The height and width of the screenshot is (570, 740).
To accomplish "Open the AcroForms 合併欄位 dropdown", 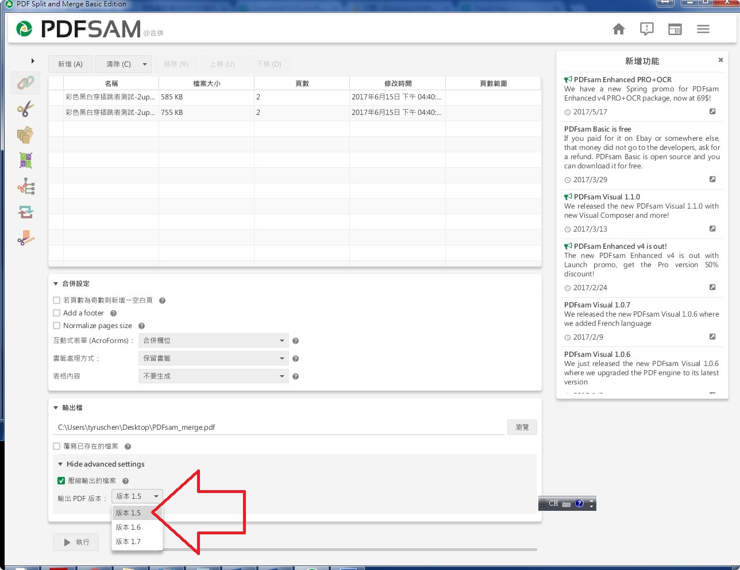I will 214,341.
